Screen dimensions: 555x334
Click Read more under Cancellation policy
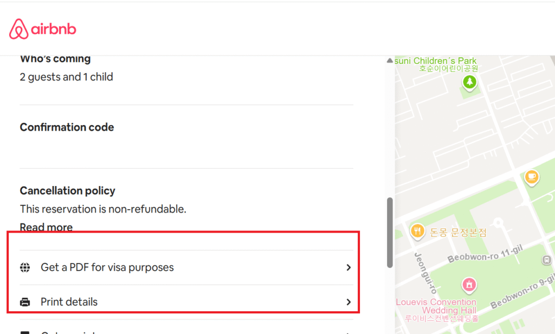tap(46, 227)
